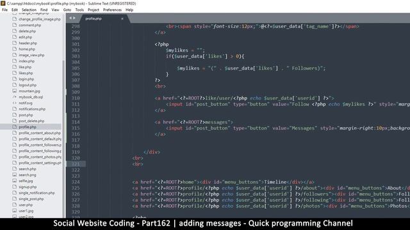The image size is (410, 230).
Task: Click the image icon beside user1.jpg
Action: pos(15,211)
